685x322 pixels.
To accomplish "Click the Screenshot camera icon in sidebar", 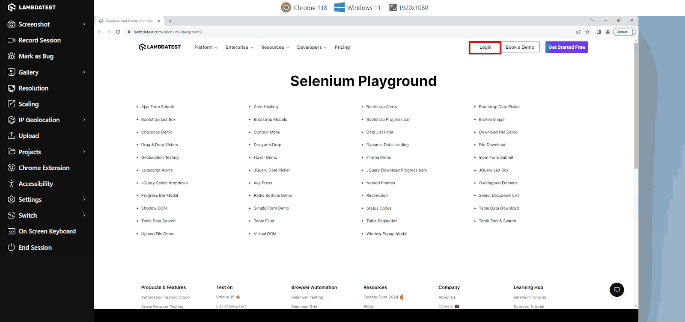I will point(12,24).
